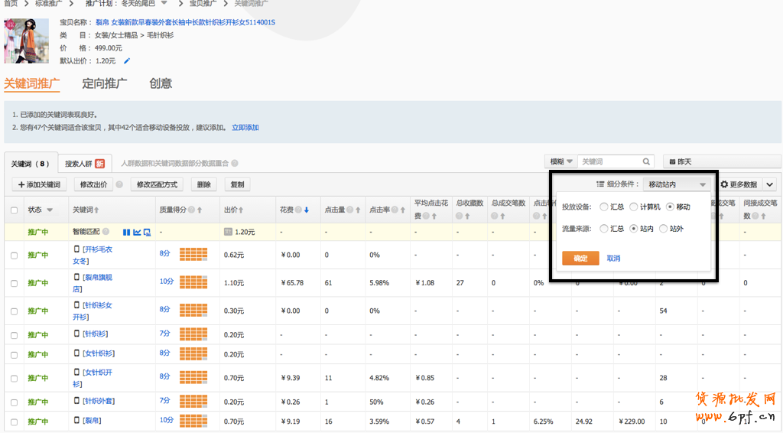The image size is (783, 433).
Task: Click the gear icon for 更多数据
Action: tap(724, 184)
